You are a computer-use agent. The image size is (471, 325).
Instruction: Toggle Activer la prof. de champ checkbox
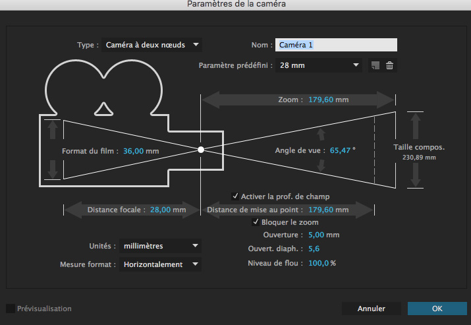click(x=235, y=196)
